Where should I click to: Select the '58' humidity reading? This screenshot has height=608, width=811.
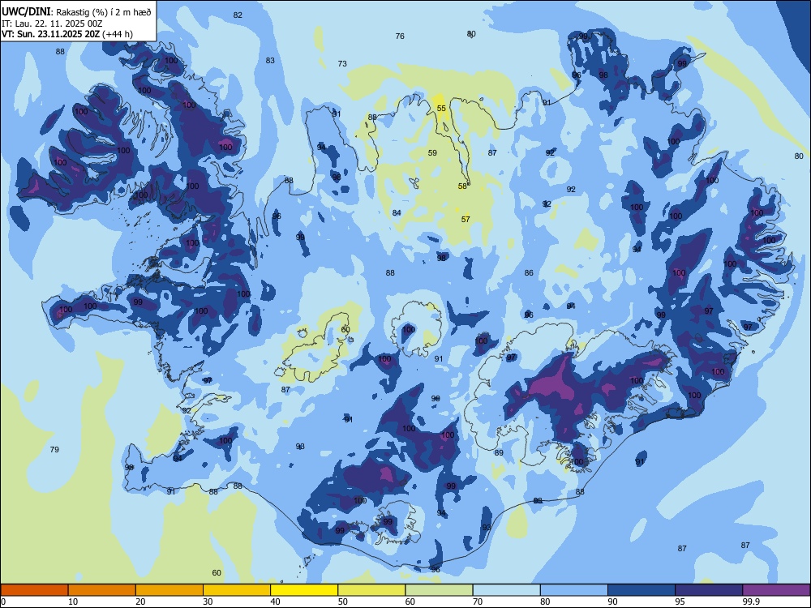(462, 186)
